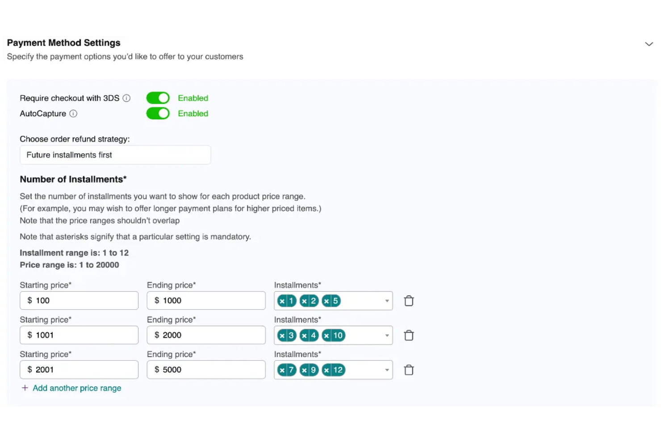Click the Ending price field showing 2000
Screen dimensions: 661x441
[x=206, y=335]
